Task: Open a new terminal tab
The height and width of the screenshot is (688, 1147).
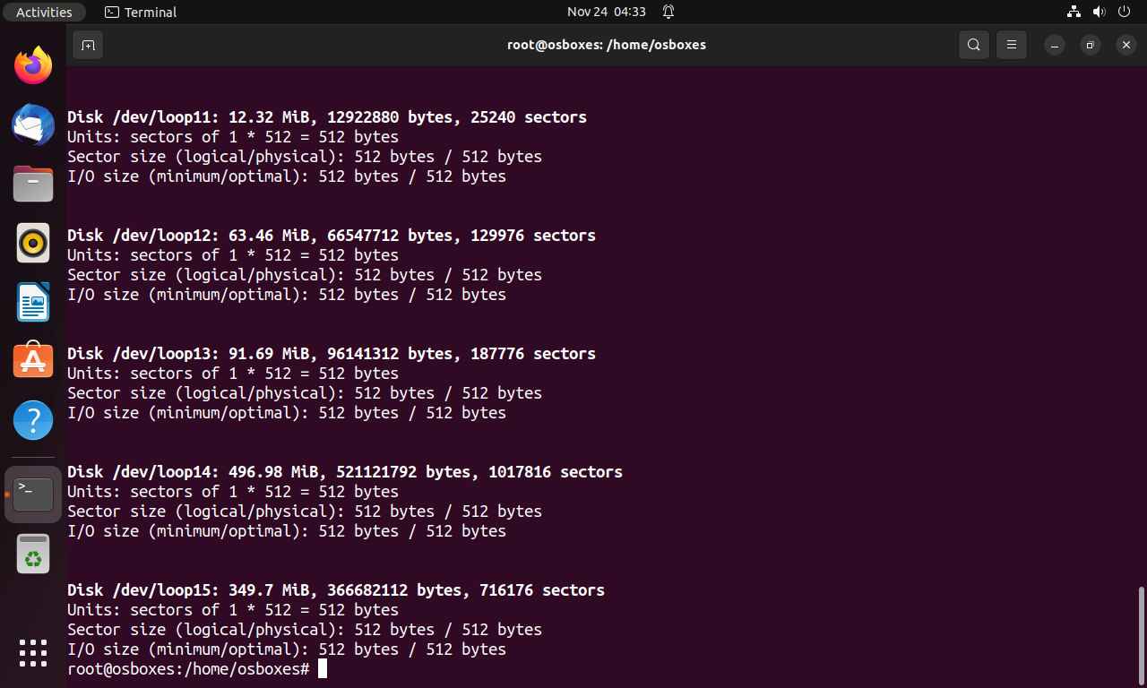Action: pos(88,45)
